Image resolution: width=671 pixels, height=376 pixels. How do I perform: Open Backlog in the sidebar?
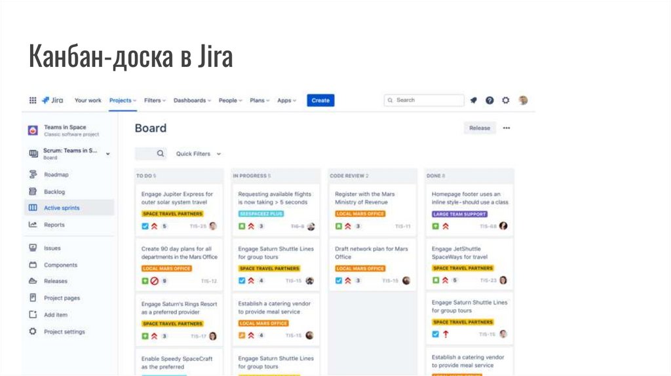click(x=54, y=192)
